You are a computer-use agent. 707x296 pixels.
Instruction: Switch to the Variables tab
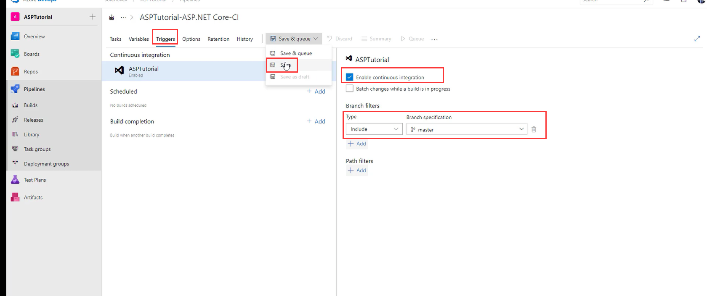click(x=139, y=39)
